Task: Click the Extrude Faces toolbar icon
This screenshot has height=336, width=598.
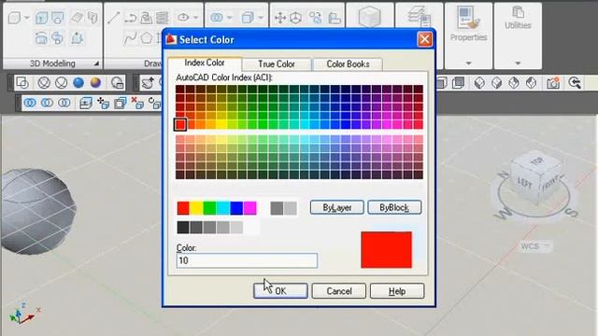Action: point(86,103)
